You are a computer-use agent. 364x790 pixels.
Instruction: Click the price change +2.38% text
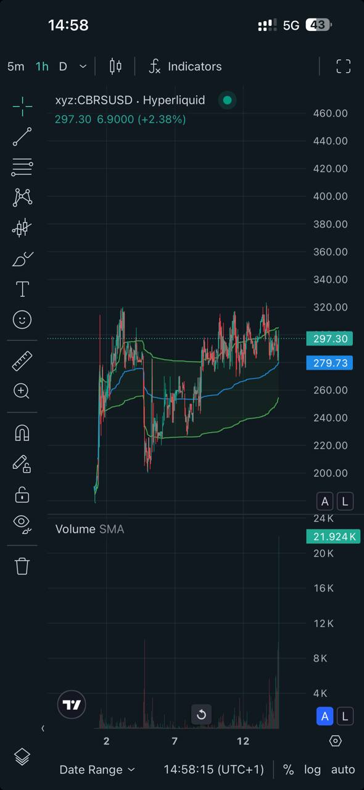click(x=162, y=119)
